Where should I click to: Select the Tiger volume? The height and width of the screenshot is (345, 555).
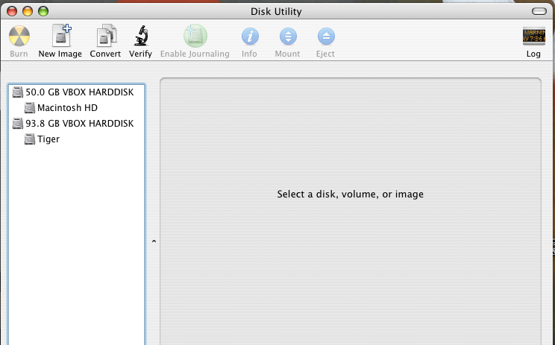point(76,139)
